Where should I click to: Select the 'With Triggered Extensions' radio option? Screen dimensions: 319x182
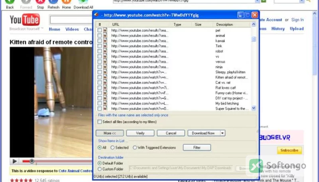pyautogui.click(x=135, y=148)
